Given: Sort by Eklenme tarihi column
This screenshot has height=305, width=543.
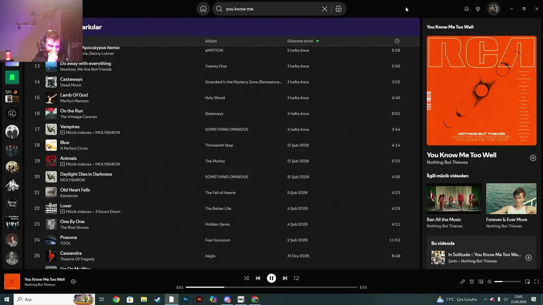Looking at the screenshot, I should click(303, 41).
